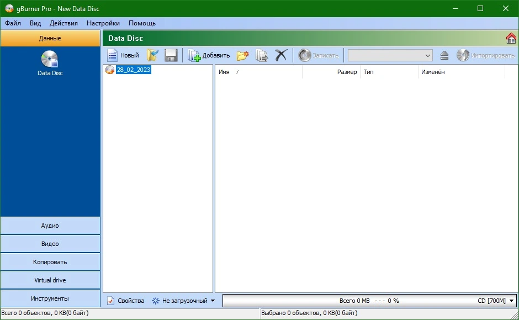Switch to the Видео section
Screen dimensions: 519x320
50,244
